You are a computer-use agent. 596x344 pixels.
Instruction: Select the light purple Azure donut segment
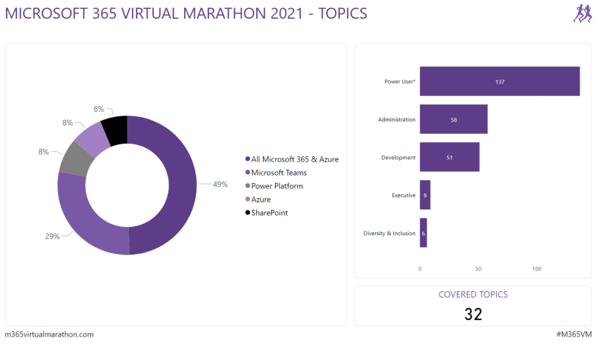point(92,139)
